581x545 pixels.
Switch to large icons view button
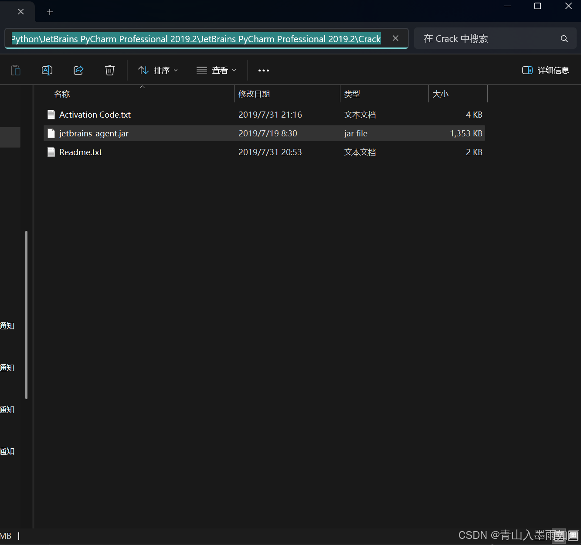click(573, 536)
